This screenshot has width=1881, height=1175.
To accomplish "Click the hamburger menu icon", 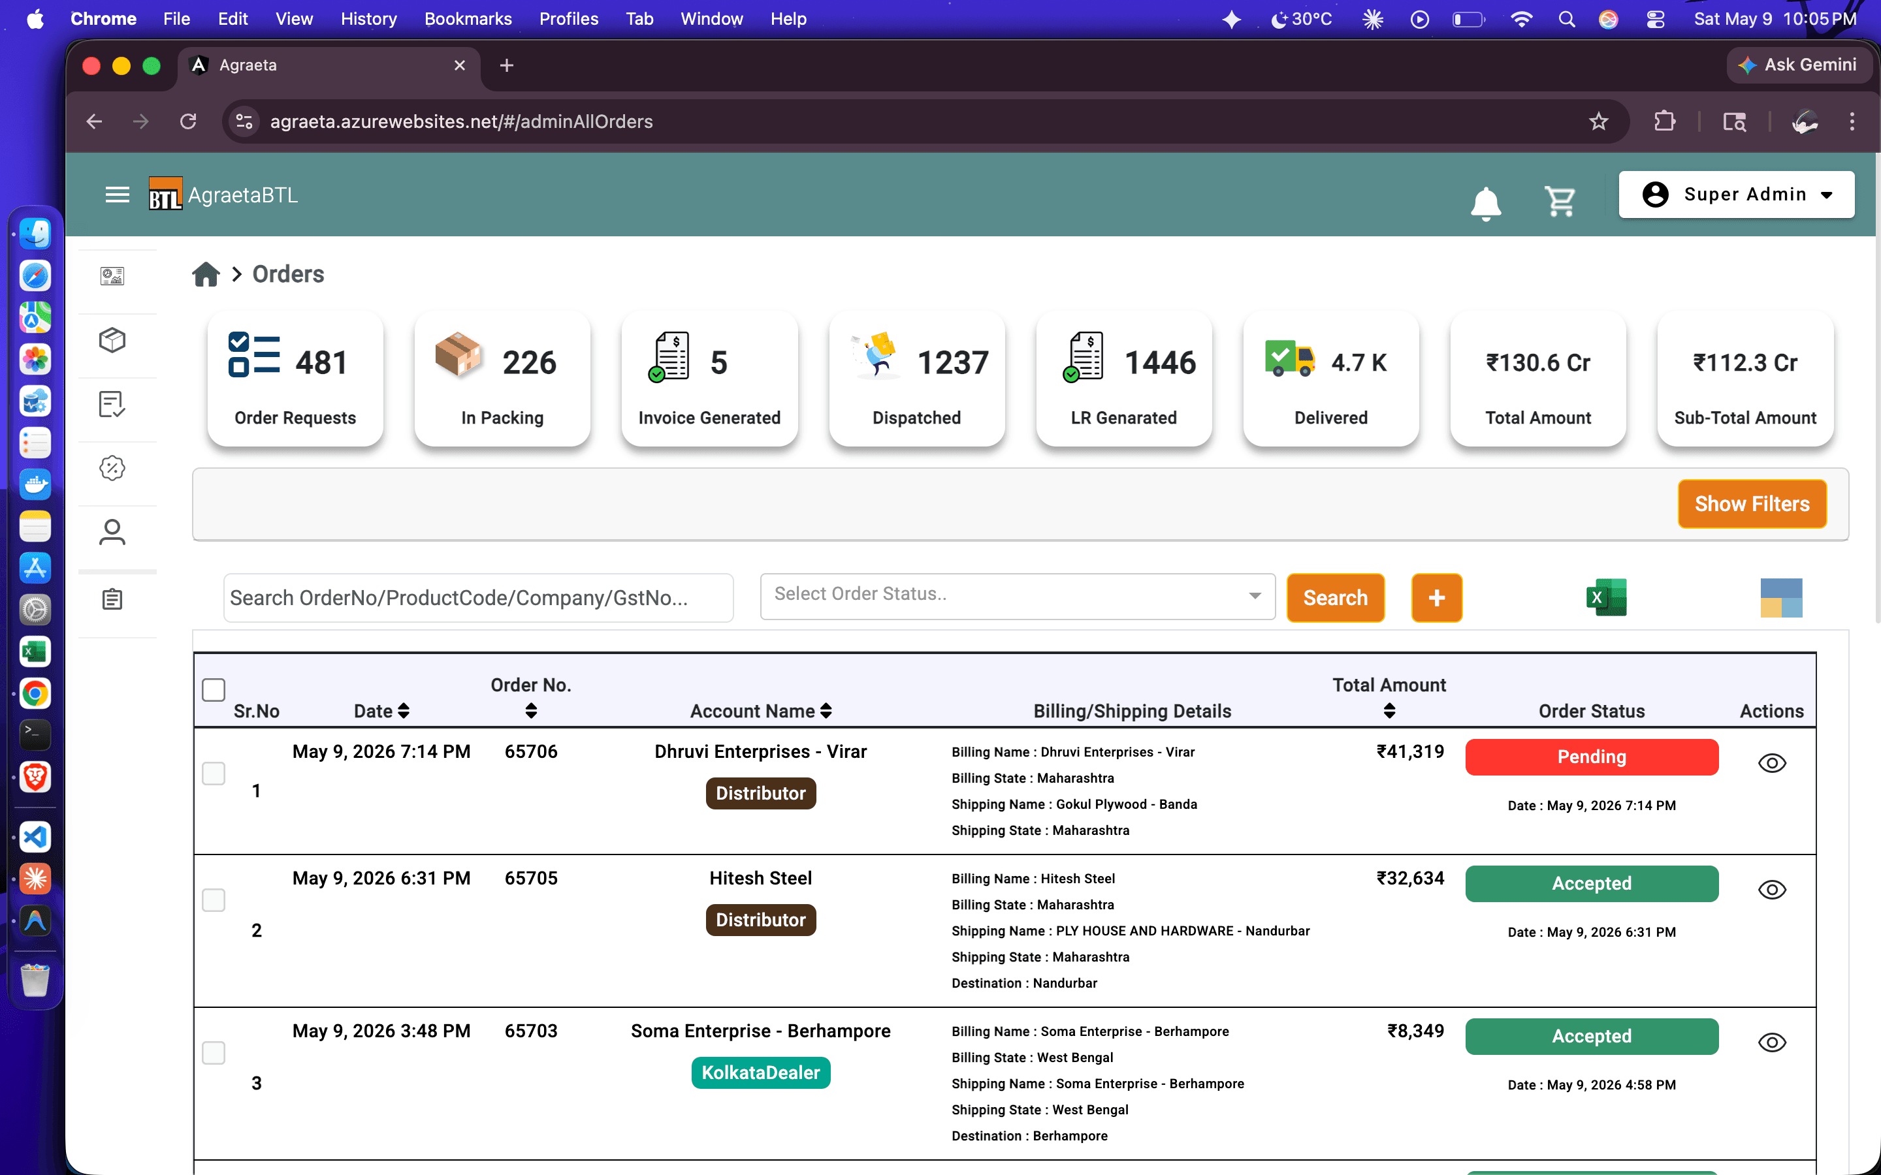I will 118,195.
